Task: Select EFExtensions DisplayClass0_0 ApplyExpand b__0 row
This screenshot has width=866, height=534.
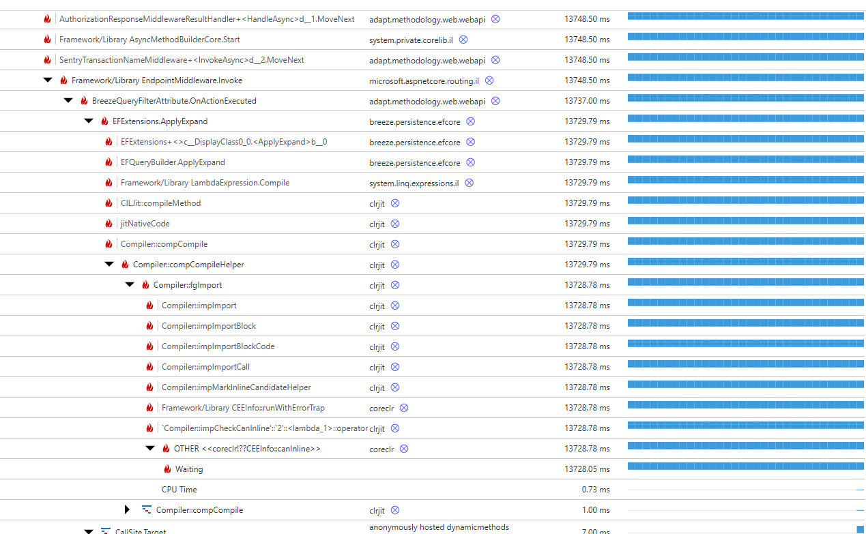Action: tap(433, 142)
